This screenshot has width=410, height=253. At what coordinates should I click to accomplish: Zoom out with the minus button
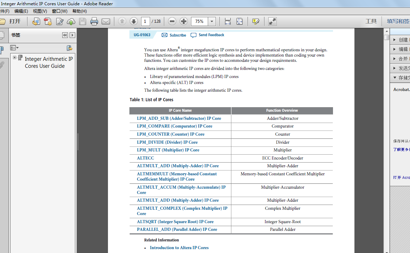pos(172,21)
